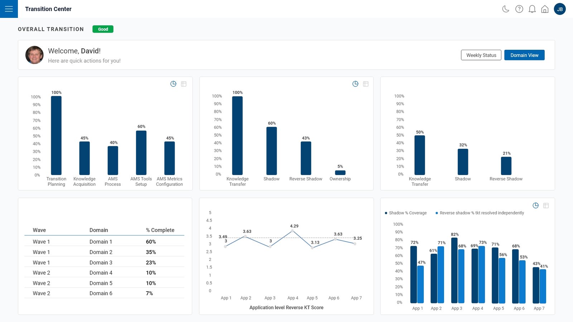Click David's profile photo

pos(34,55)
